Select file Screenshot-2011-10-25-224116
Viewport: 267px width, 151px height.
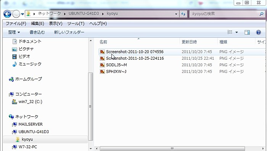(x=135, y=58)
